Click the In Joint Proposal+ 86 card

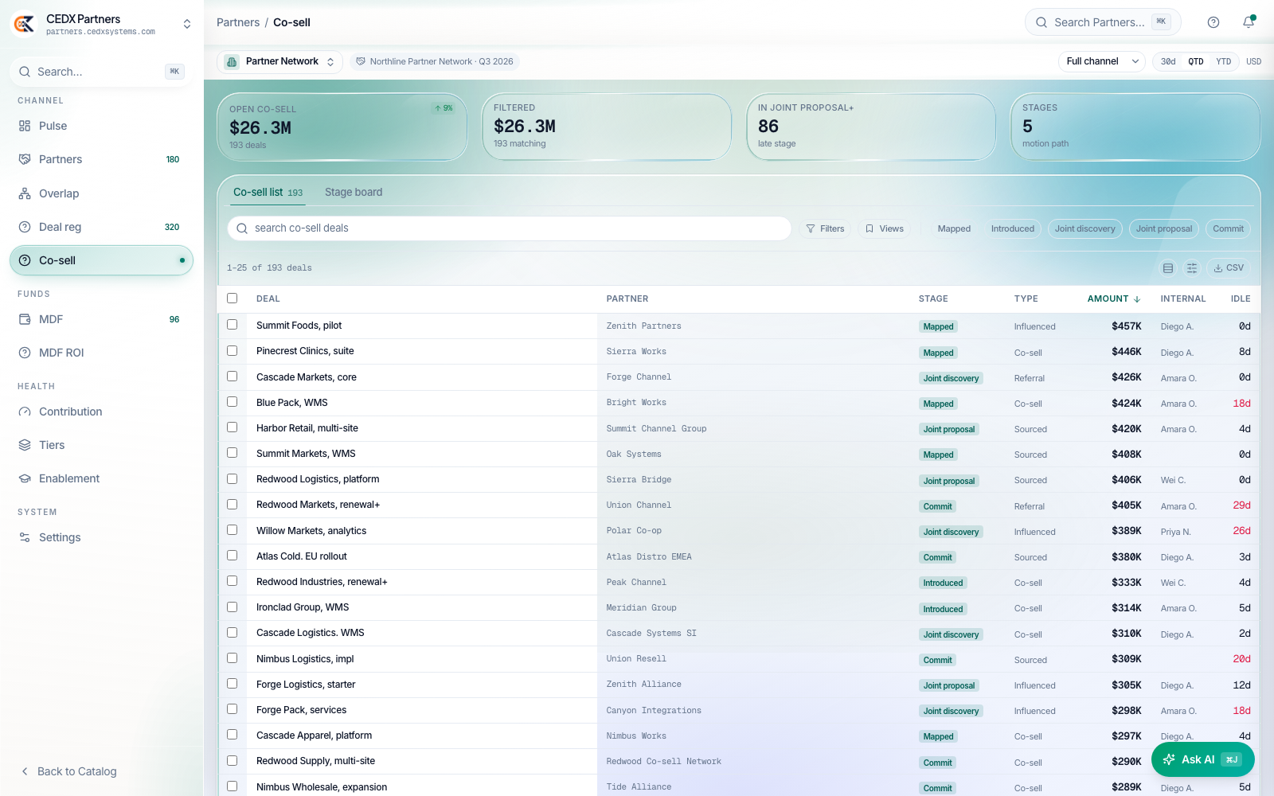[871, 127]
